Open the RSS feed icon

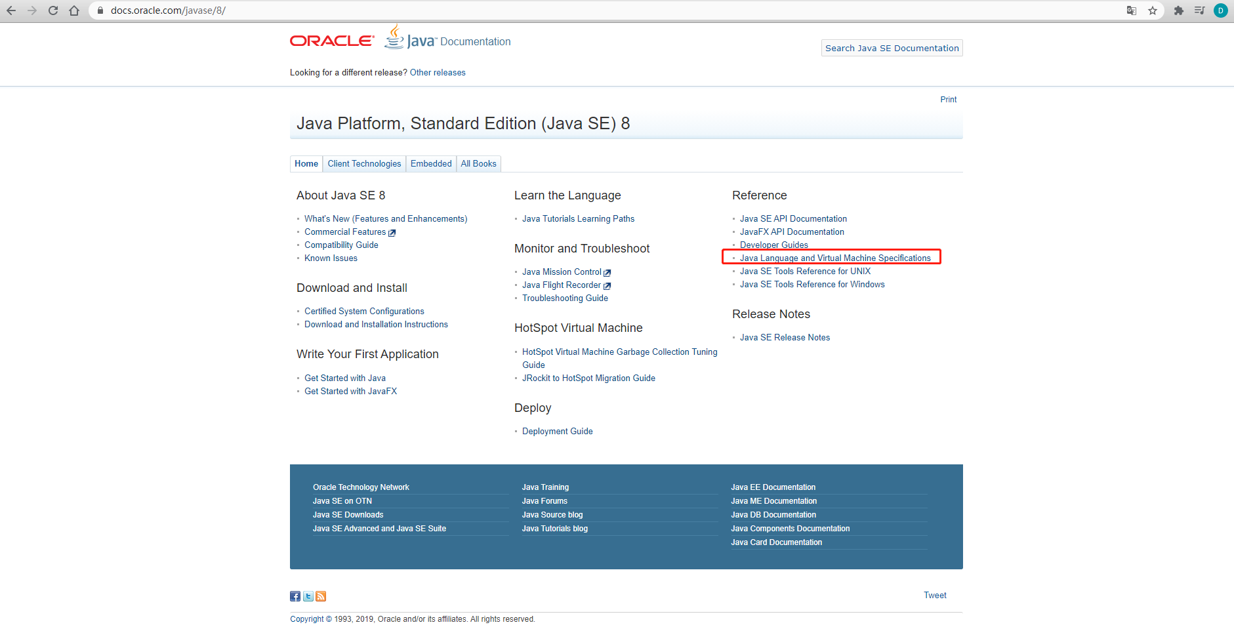coord(321,596)
